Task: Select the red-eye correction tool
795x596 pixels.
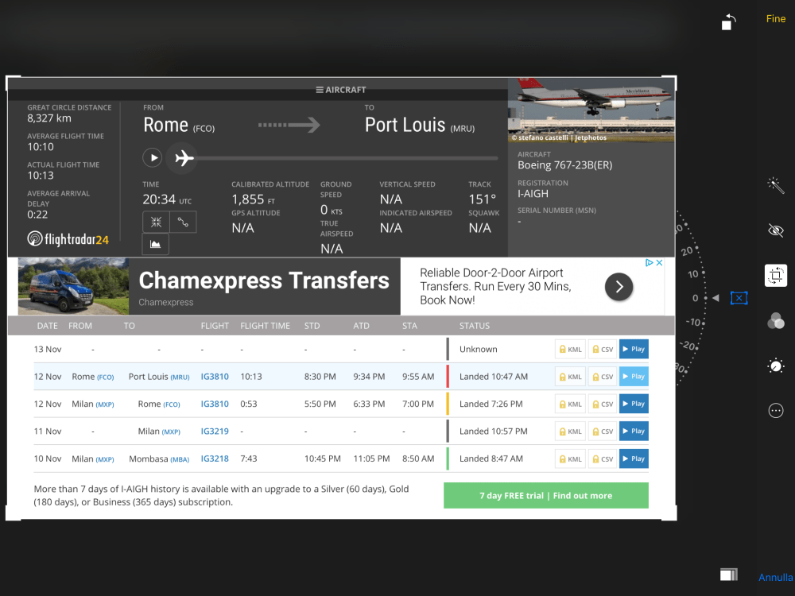Action: click(776, 230)
